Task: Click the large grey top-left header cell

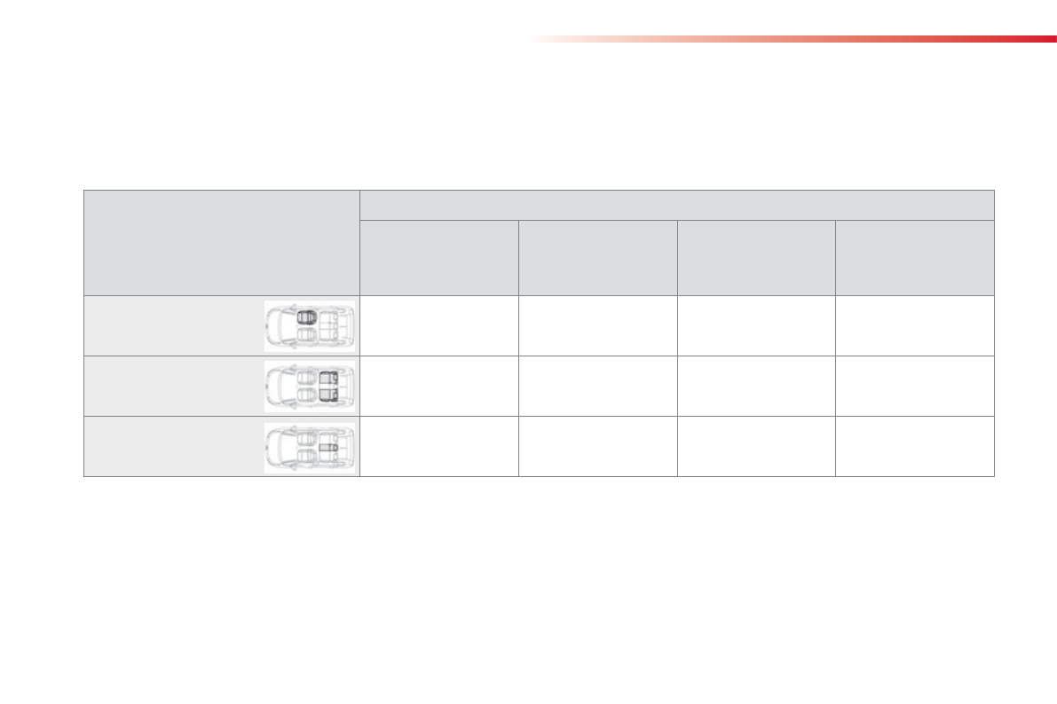Action: point(222,242)
